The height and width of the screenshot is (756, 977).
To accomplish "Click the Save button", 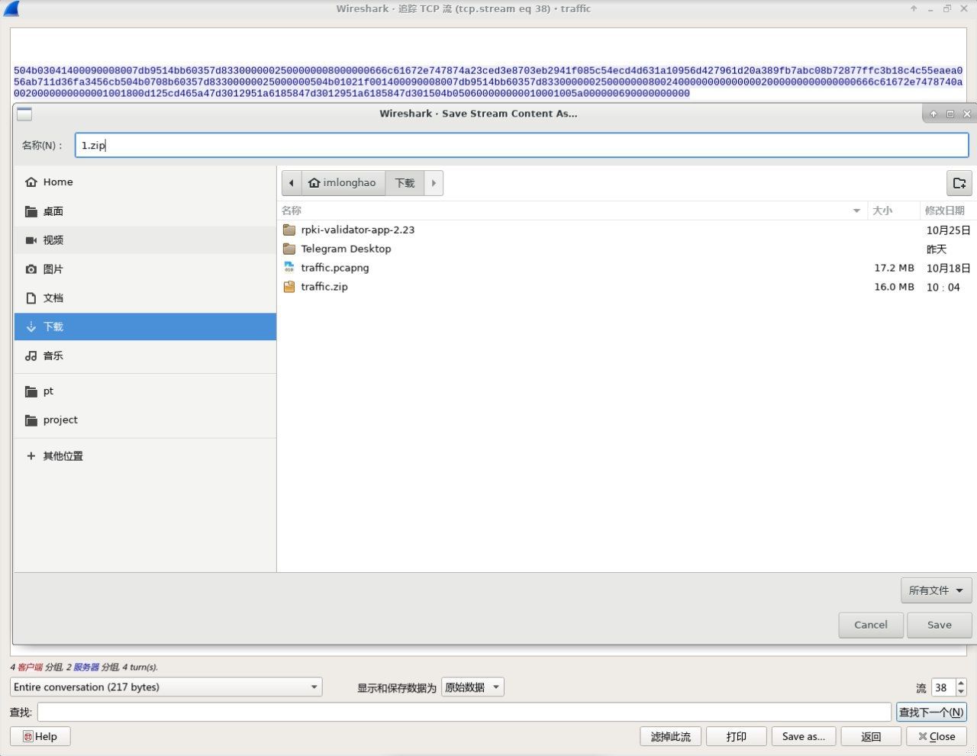I will coord(939,625).
